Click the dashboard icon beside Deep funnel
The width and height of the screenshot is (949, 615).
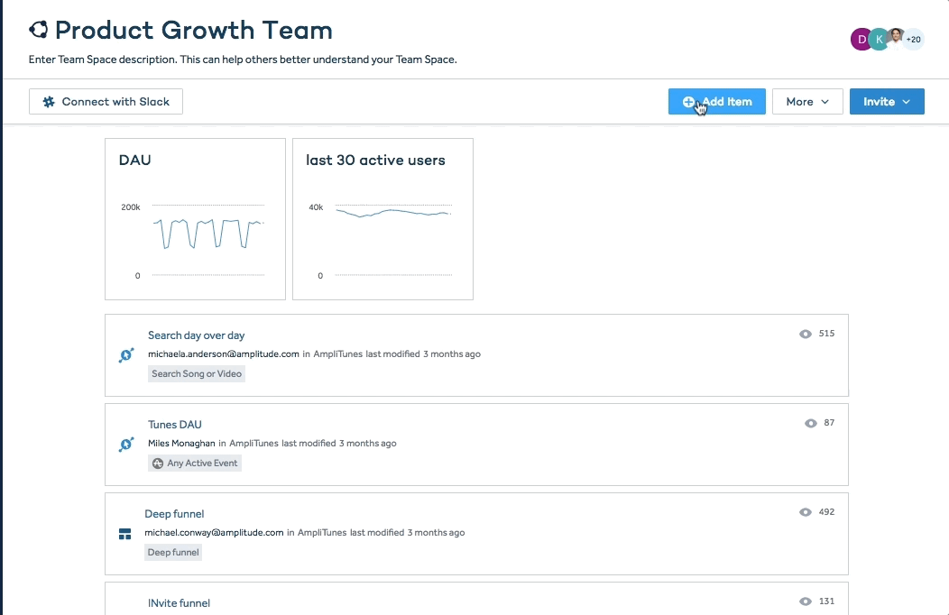pos(125,534)
